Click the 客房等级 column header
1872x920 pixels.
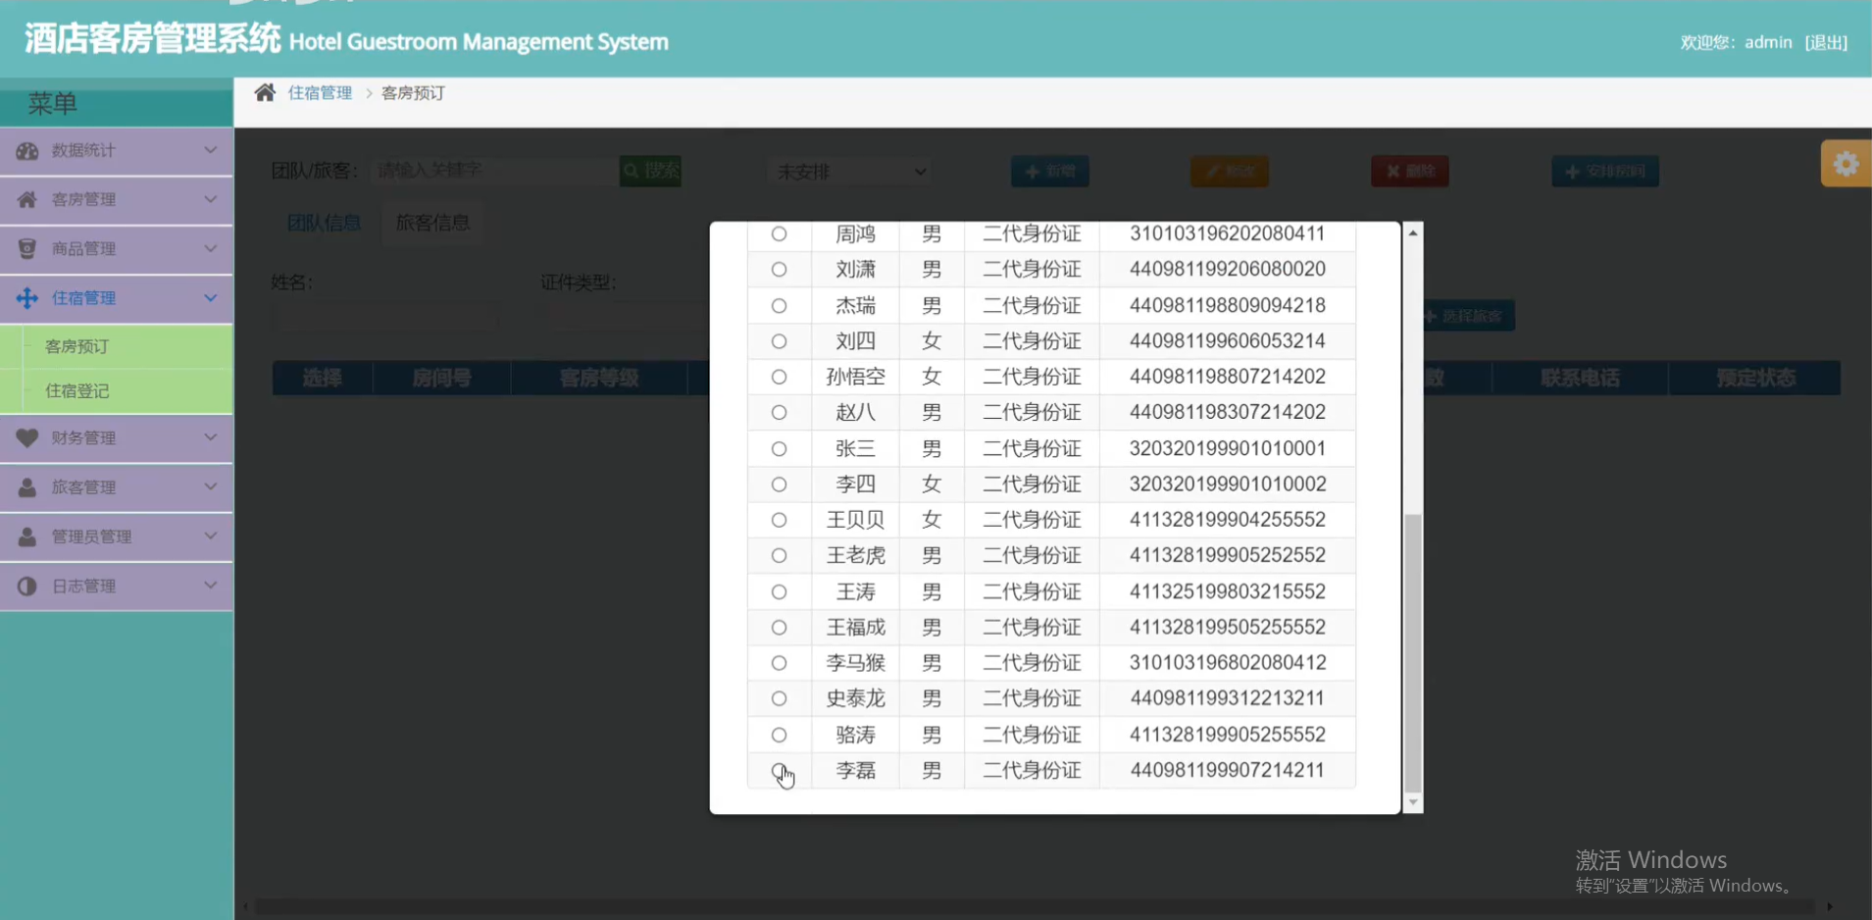click(x=598, y=379)
